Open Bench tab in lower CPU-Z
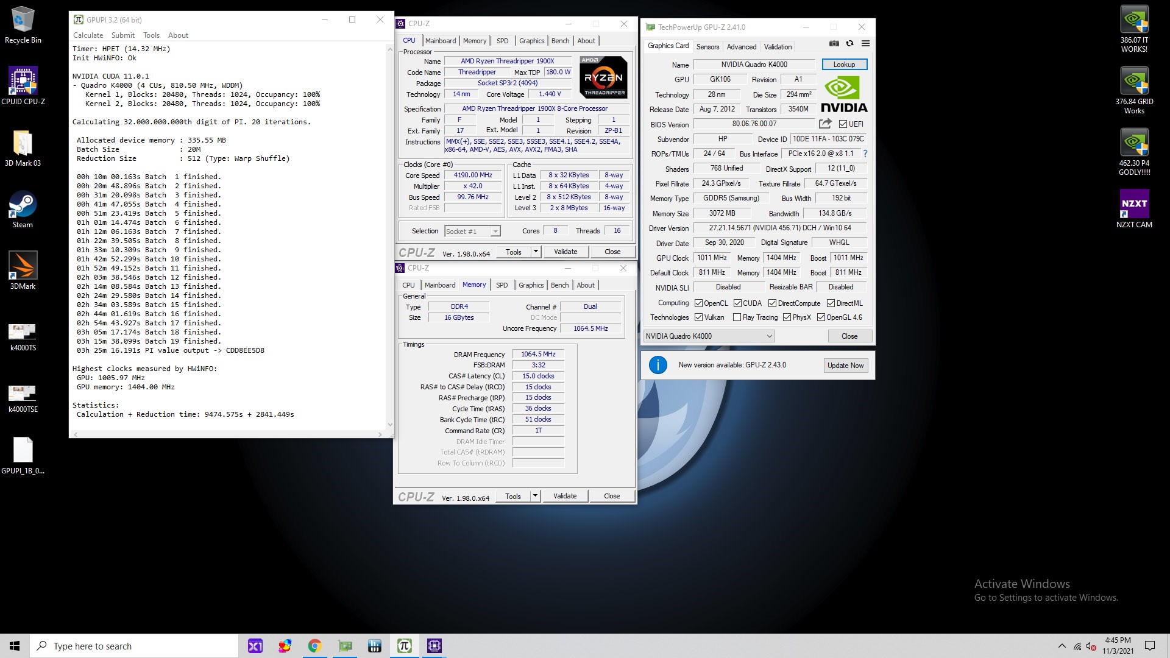The image size is (1170, 658). tap(559, 285)
